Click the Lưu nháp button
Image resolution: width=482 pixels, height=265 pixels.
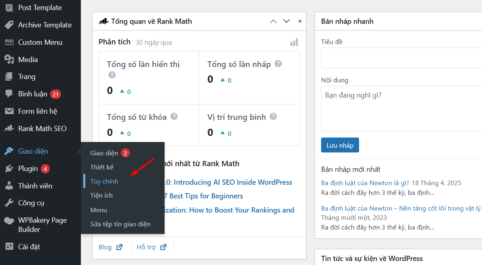tap(340, 145)
